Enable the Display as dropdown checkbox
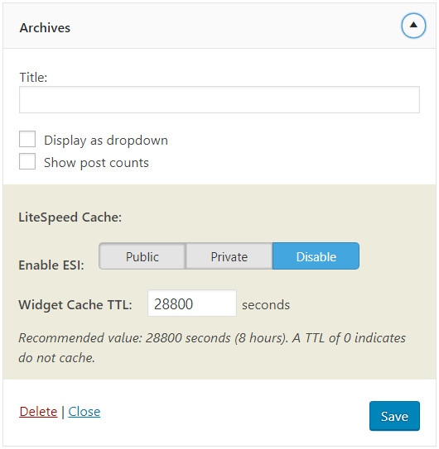 click(27, 139)
